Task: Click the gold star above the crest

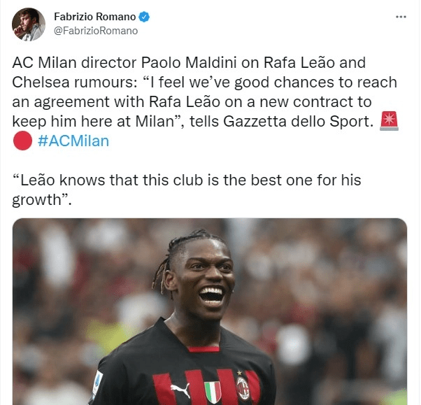Action: (239, 373)
